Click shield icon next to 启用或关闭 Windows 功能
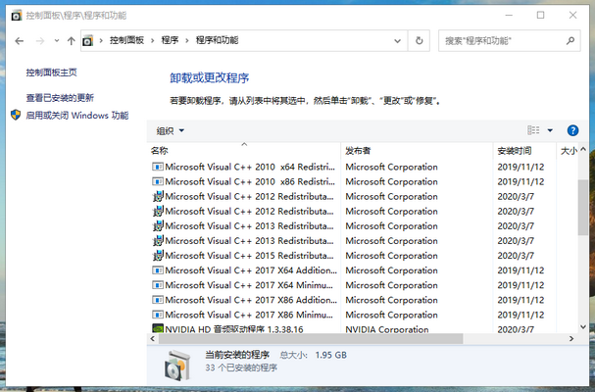The image size is (595, 392). (16, 115)
